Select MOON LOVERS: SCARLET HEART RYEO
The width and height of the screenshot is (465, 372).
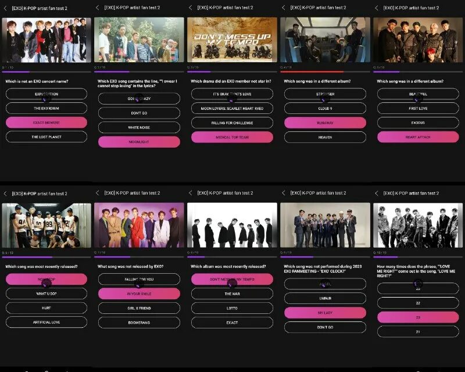click(232, 108)
